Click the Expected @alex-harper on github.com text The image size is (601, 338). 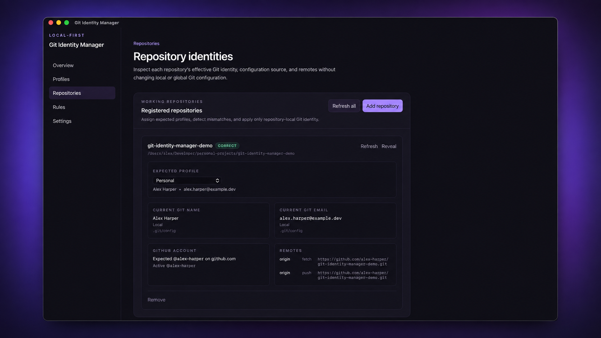point(194,259)
